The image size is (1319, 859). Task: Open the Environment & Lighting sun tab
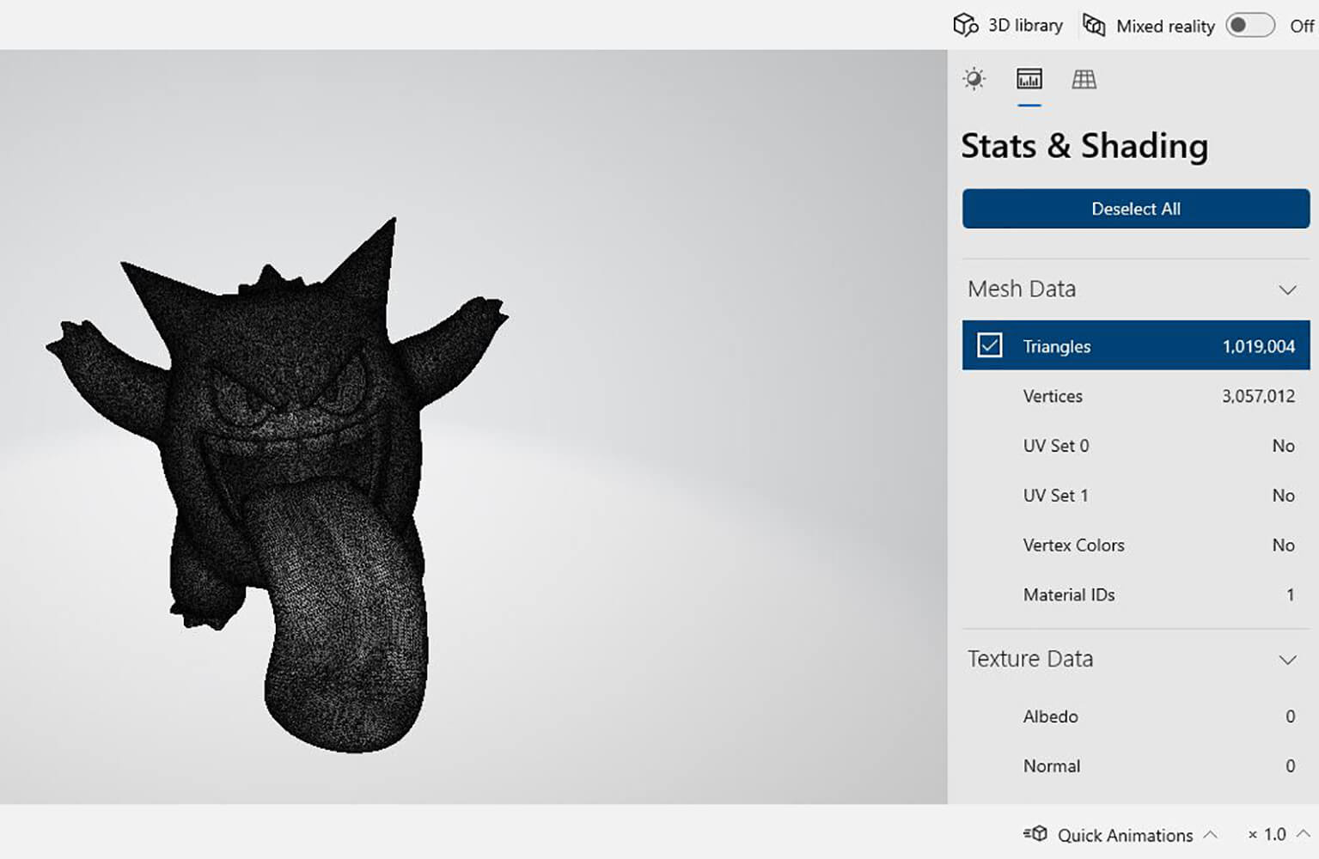point(974,80)
